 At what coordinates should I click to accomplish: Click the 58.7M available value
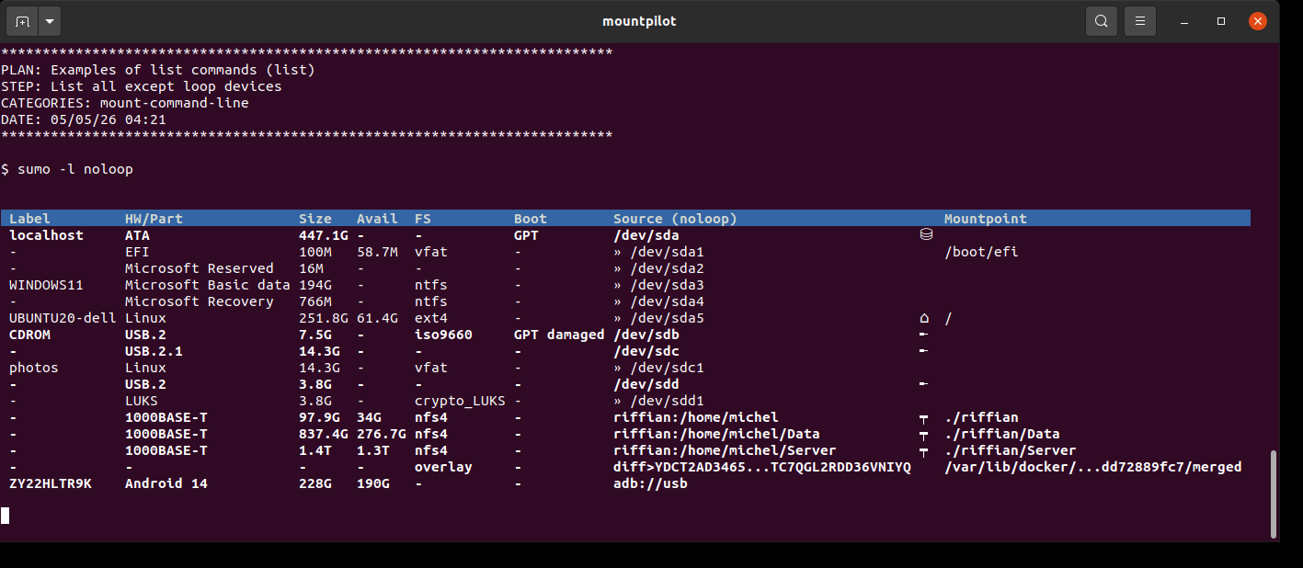coord(377,252)
